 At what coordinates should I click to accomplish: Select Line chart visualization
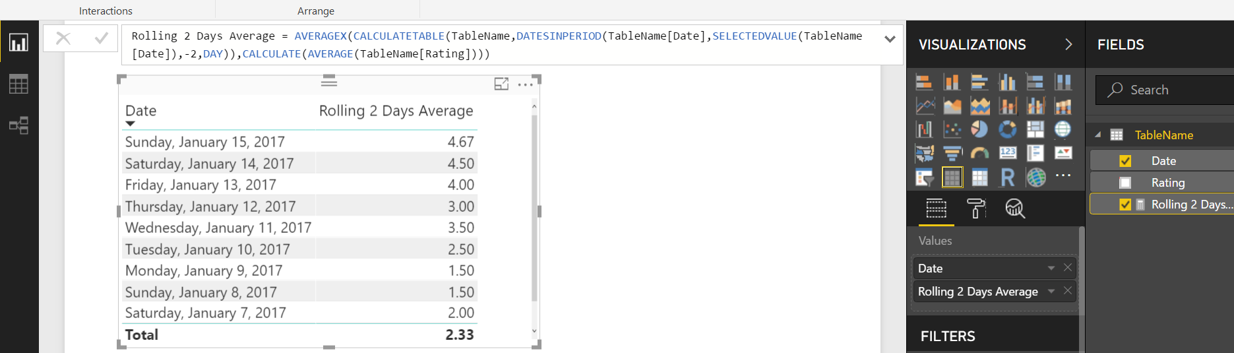(924, 106)
